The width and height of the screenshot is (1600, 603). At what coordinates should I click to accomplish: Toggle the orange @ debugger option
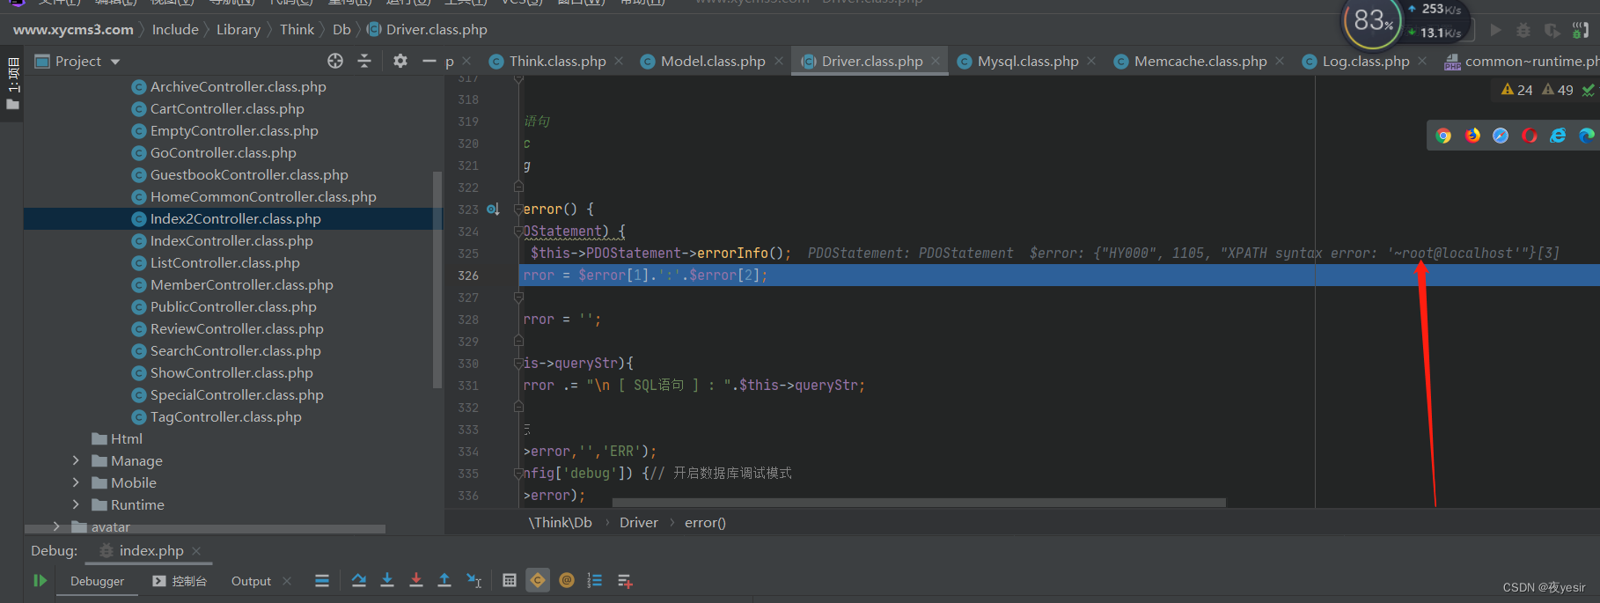coord(567,580)
